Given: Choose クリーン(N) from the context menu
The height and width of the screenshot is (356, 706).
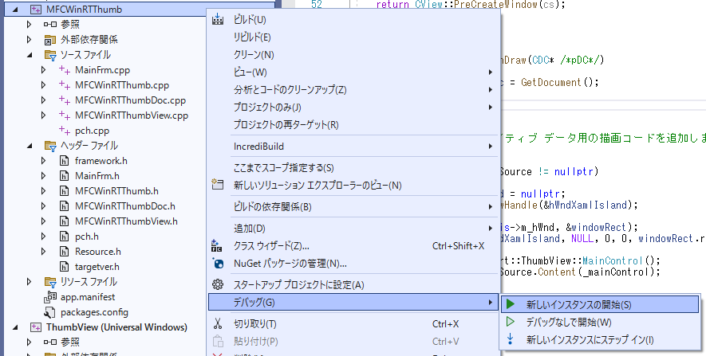Looking at the screenshot, I should point(354,55).
